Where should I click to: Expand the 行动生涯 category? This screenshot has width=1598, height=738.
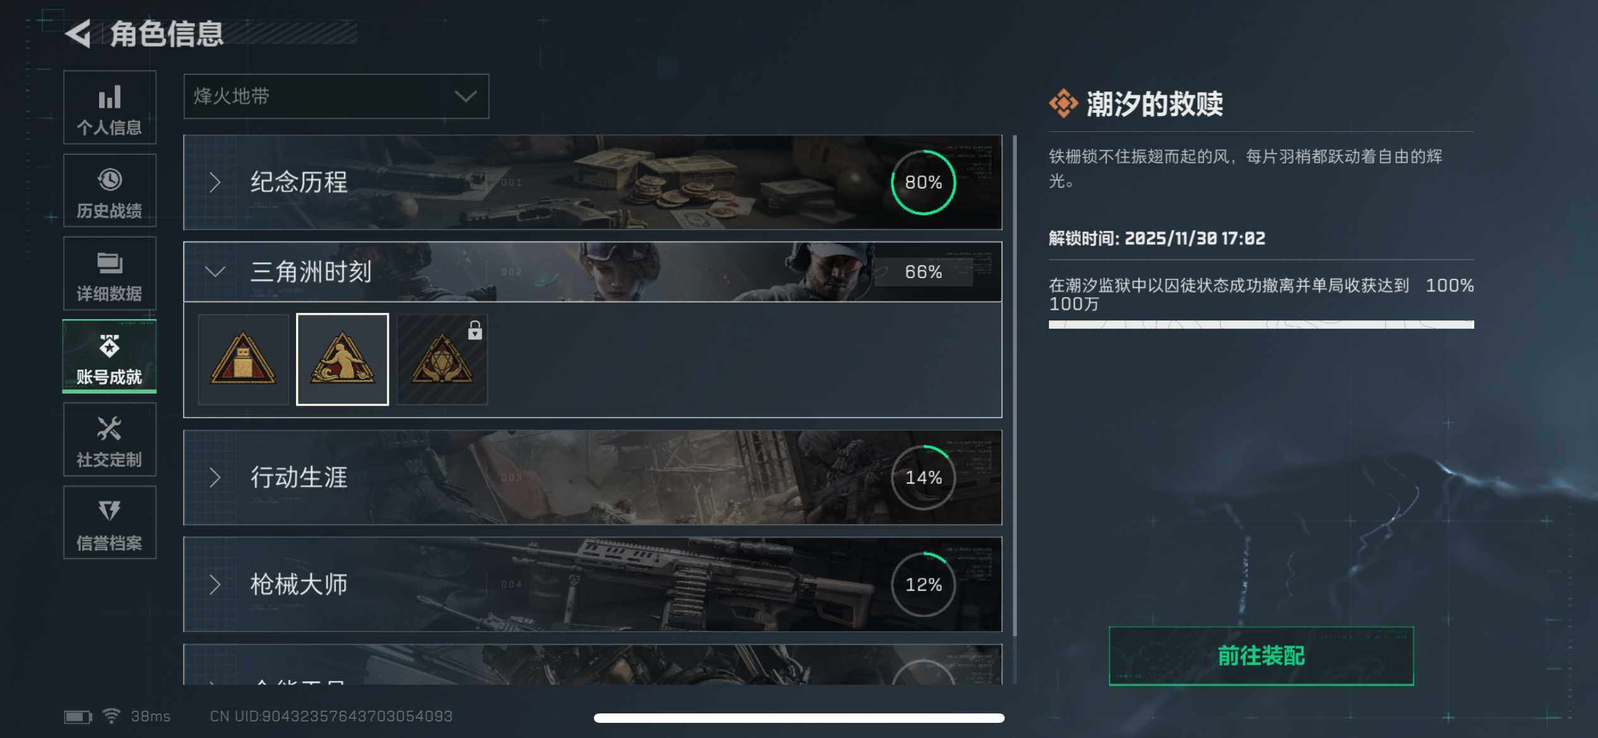click(592, 477)
